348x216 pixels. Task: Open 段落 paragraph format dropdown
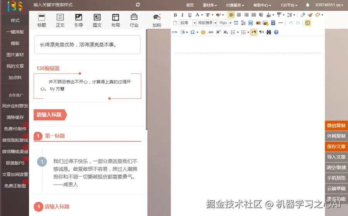pyautogui.click(x=188, y=23)
